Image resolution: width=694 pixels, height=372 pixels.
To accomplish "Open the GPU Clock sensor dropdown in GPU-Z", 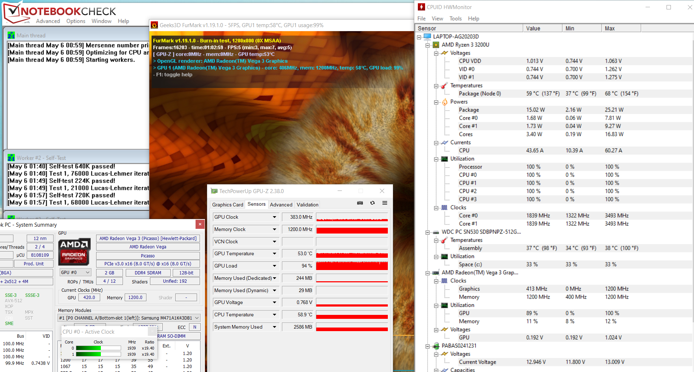I will pos(274,217).
